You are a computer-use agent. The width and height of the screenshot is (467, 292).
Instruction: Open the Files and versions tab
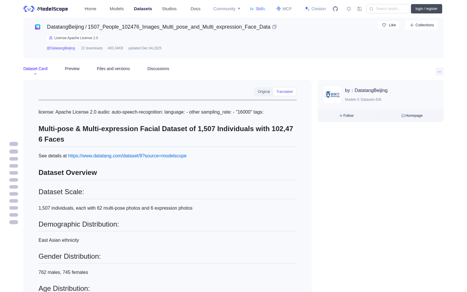tap(113, 69)
